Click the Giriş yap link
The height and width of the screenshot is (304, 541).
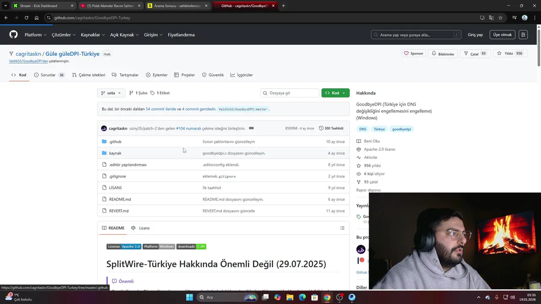pyautogui.click(x=475, y=35)
